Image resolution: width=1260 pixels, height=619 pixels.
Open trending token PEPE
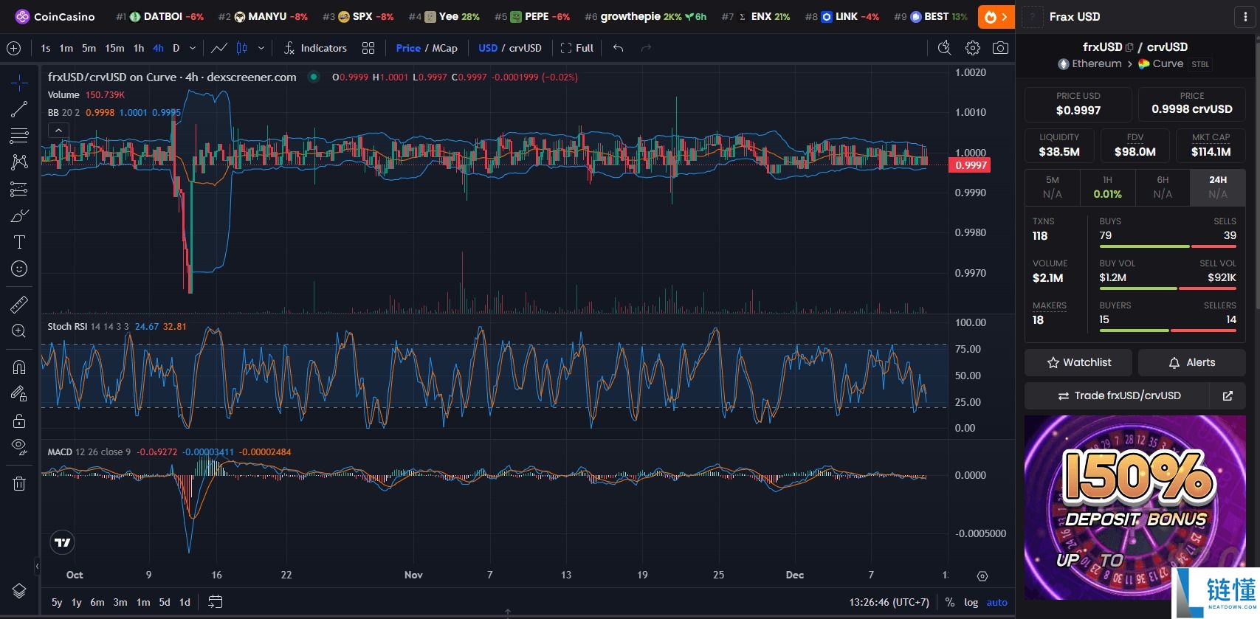(531, 16)
